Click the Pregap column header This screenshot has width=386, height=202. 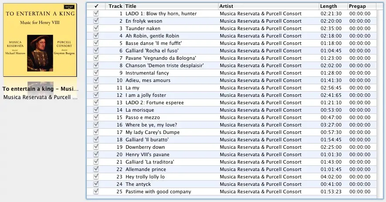(362, 6)
